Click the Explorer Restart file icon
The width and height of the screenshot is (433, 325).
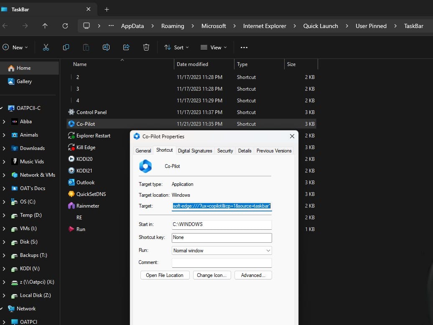point(71,135)
